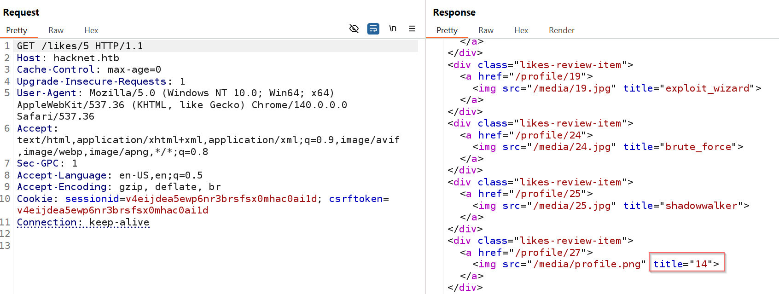Select the Response Pretty tab

tap(447, 30)
